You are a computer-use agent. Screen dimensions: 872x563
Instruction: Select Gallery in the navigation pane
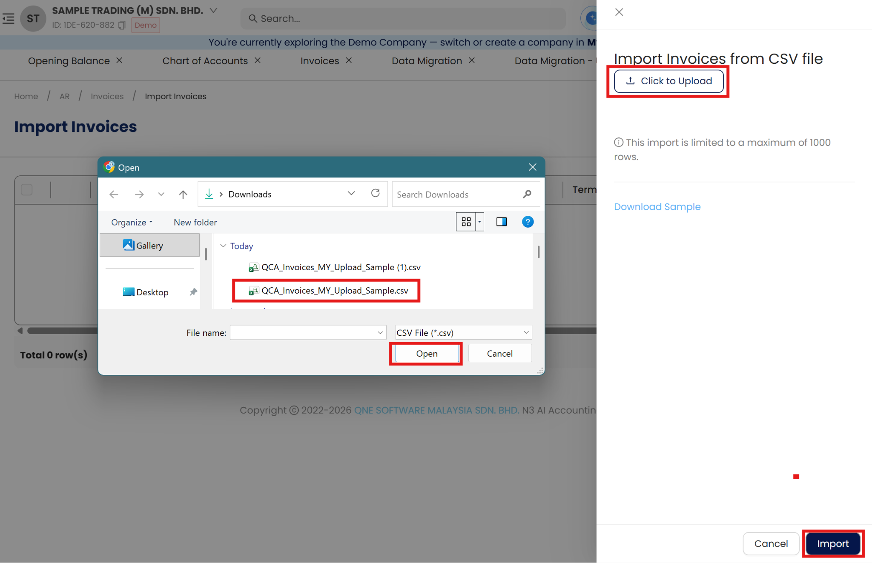[149, 246]
